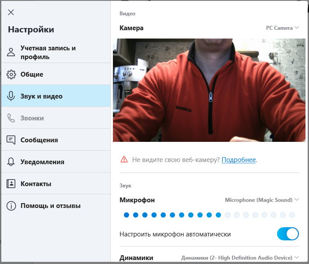Go to the Звонки settings section
The height and width of the screenshot is (264, 309).
pos(56,118)
